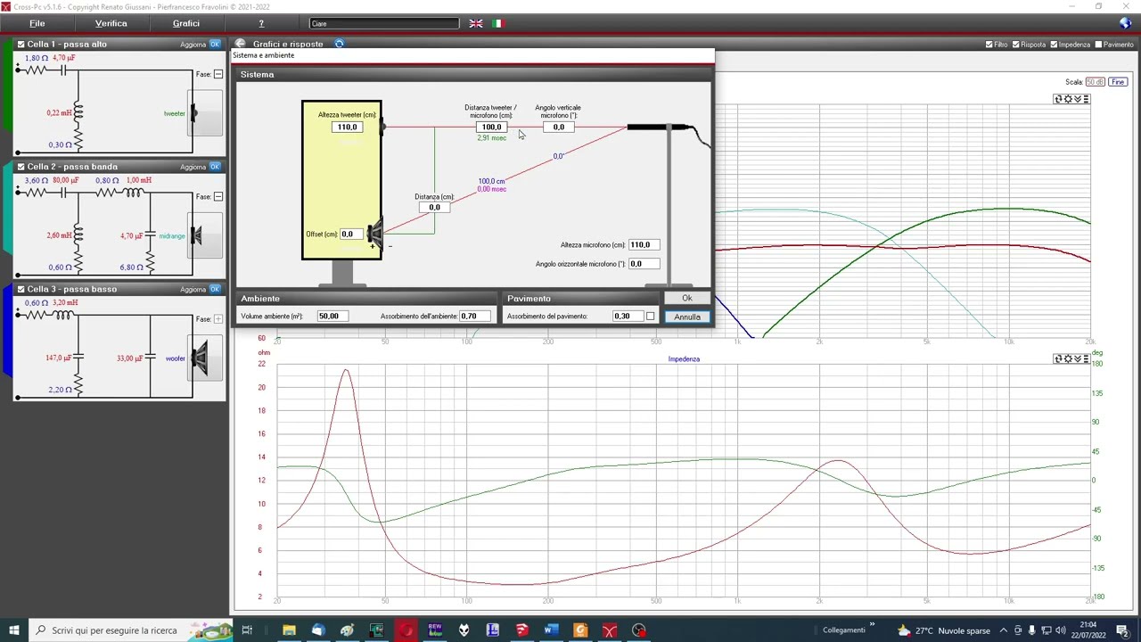Click the volume icon in system tray
The height and width of the screenshot is (642, 1141).
pyautogui.click(x=1061, y=630)
